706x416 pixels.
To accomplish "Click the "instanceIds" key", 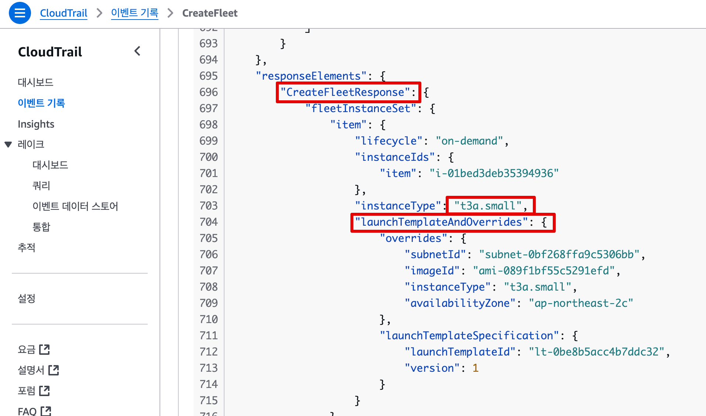I will pyautogui.click(x=395, y=157).
